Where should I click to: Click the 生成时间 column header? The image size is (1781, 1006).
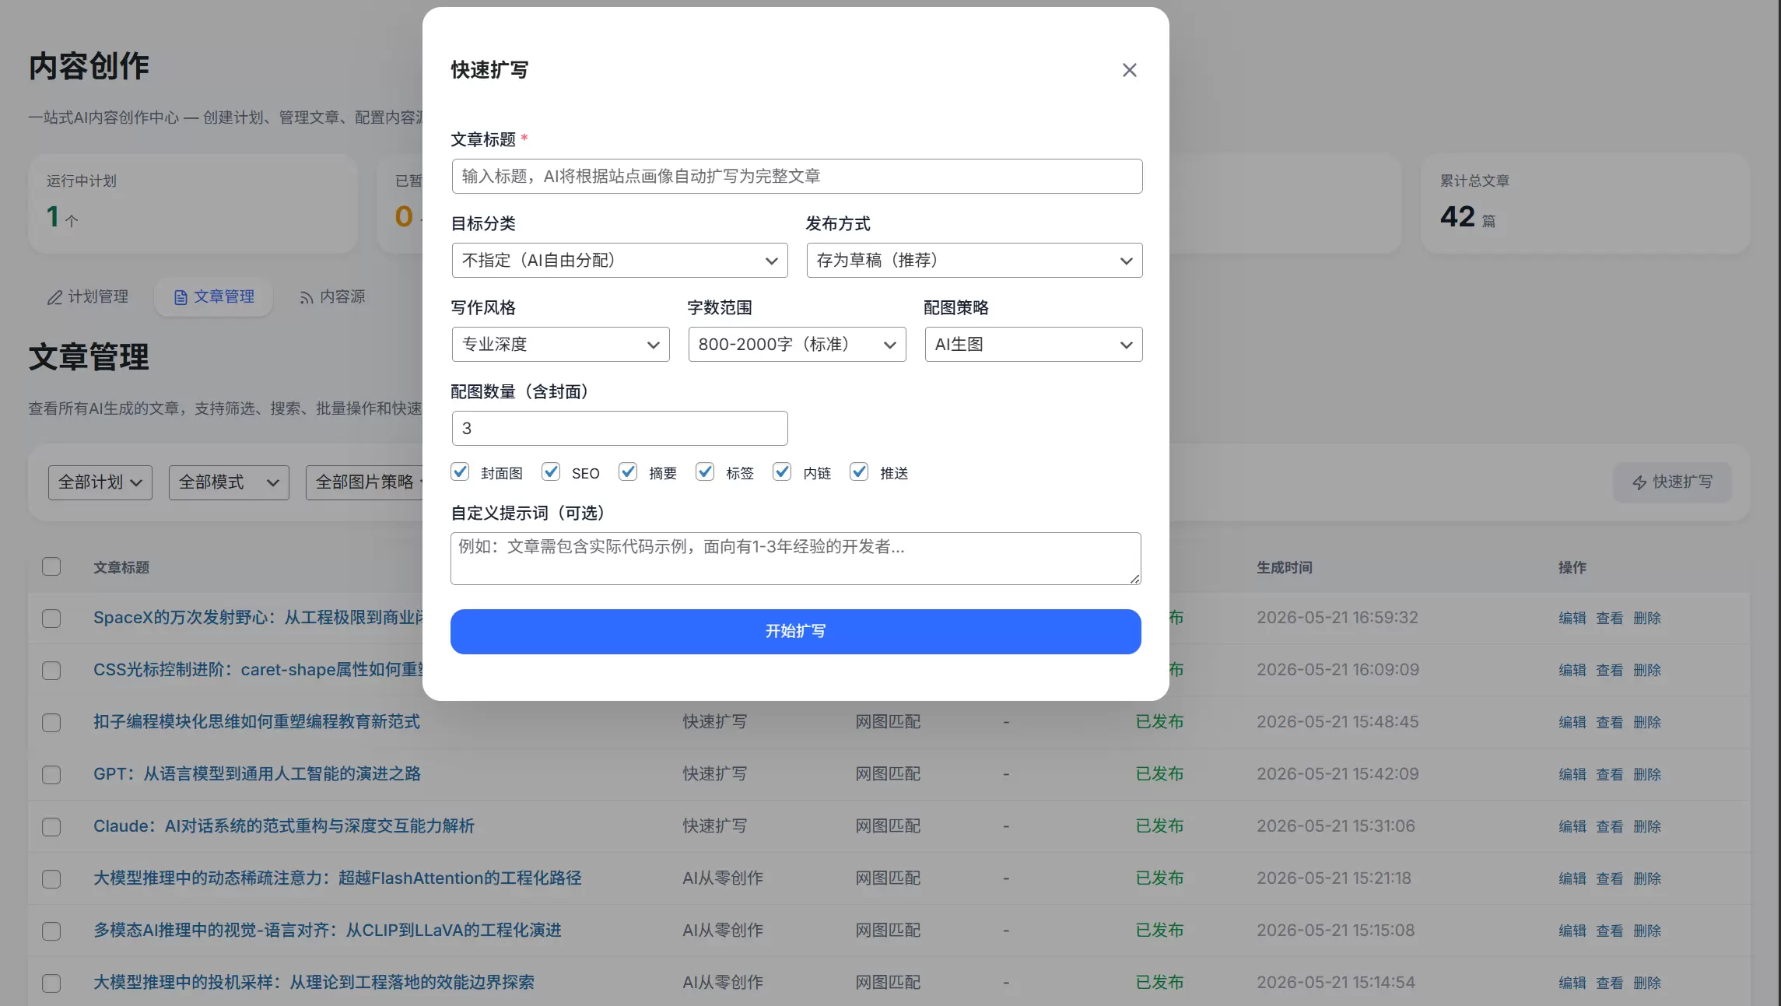coord(1285,568)
